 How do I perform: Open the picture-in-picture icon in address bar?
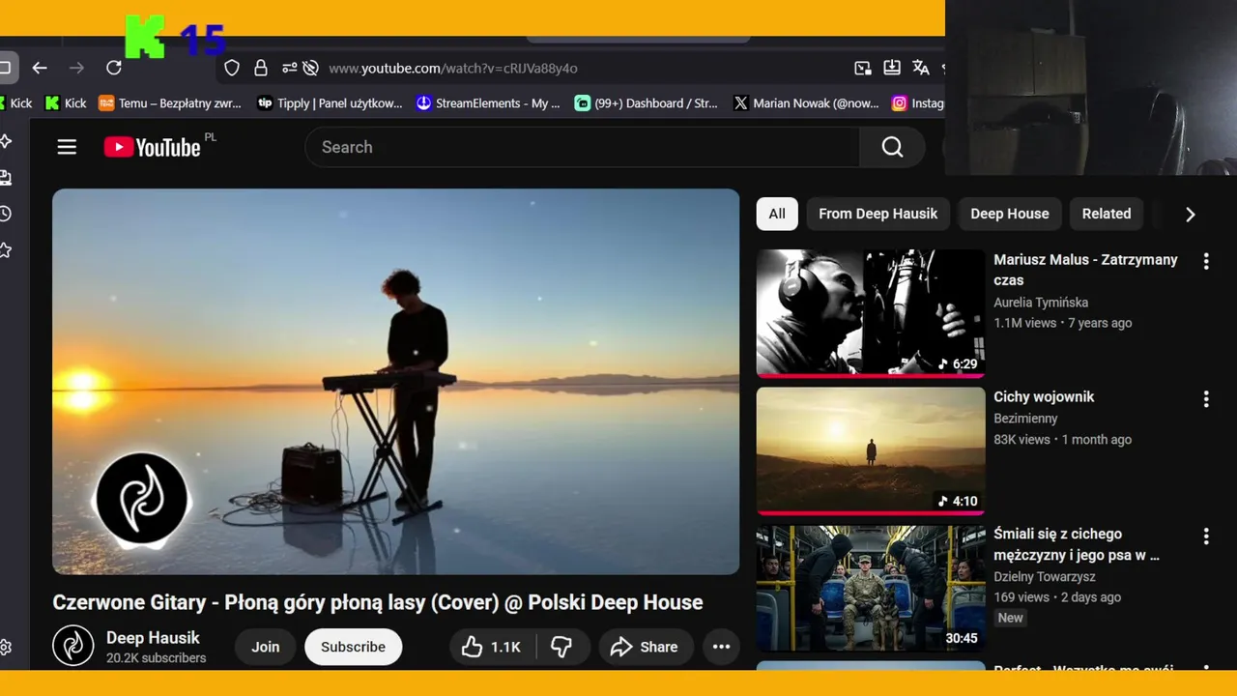point(863,68)
